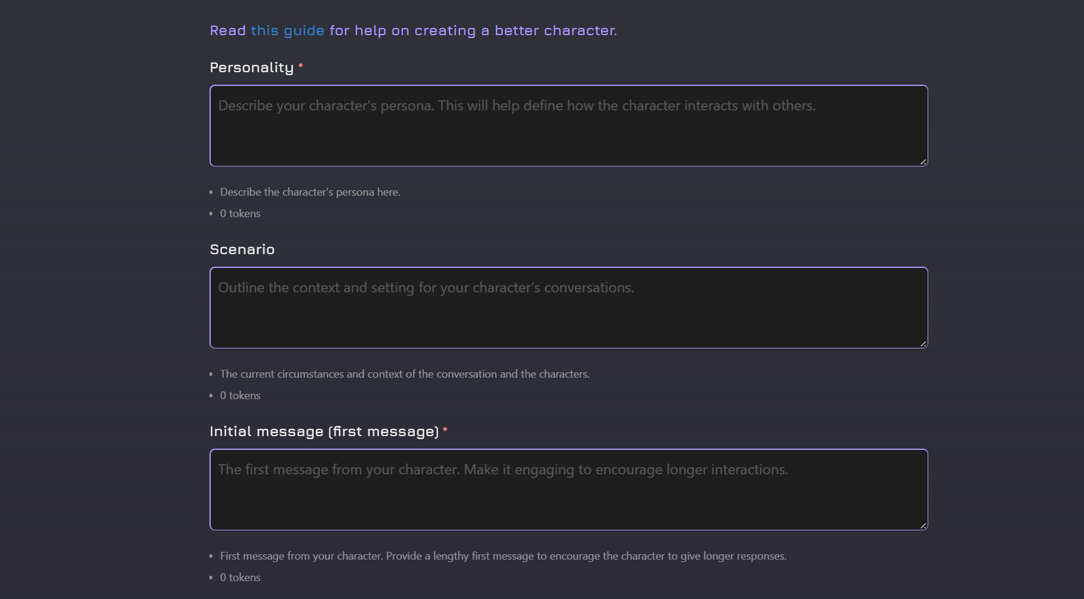Viewport: 1084px width, 599px height.
Task: Click the token count below Scenario
Action: [x=240, y=396]
